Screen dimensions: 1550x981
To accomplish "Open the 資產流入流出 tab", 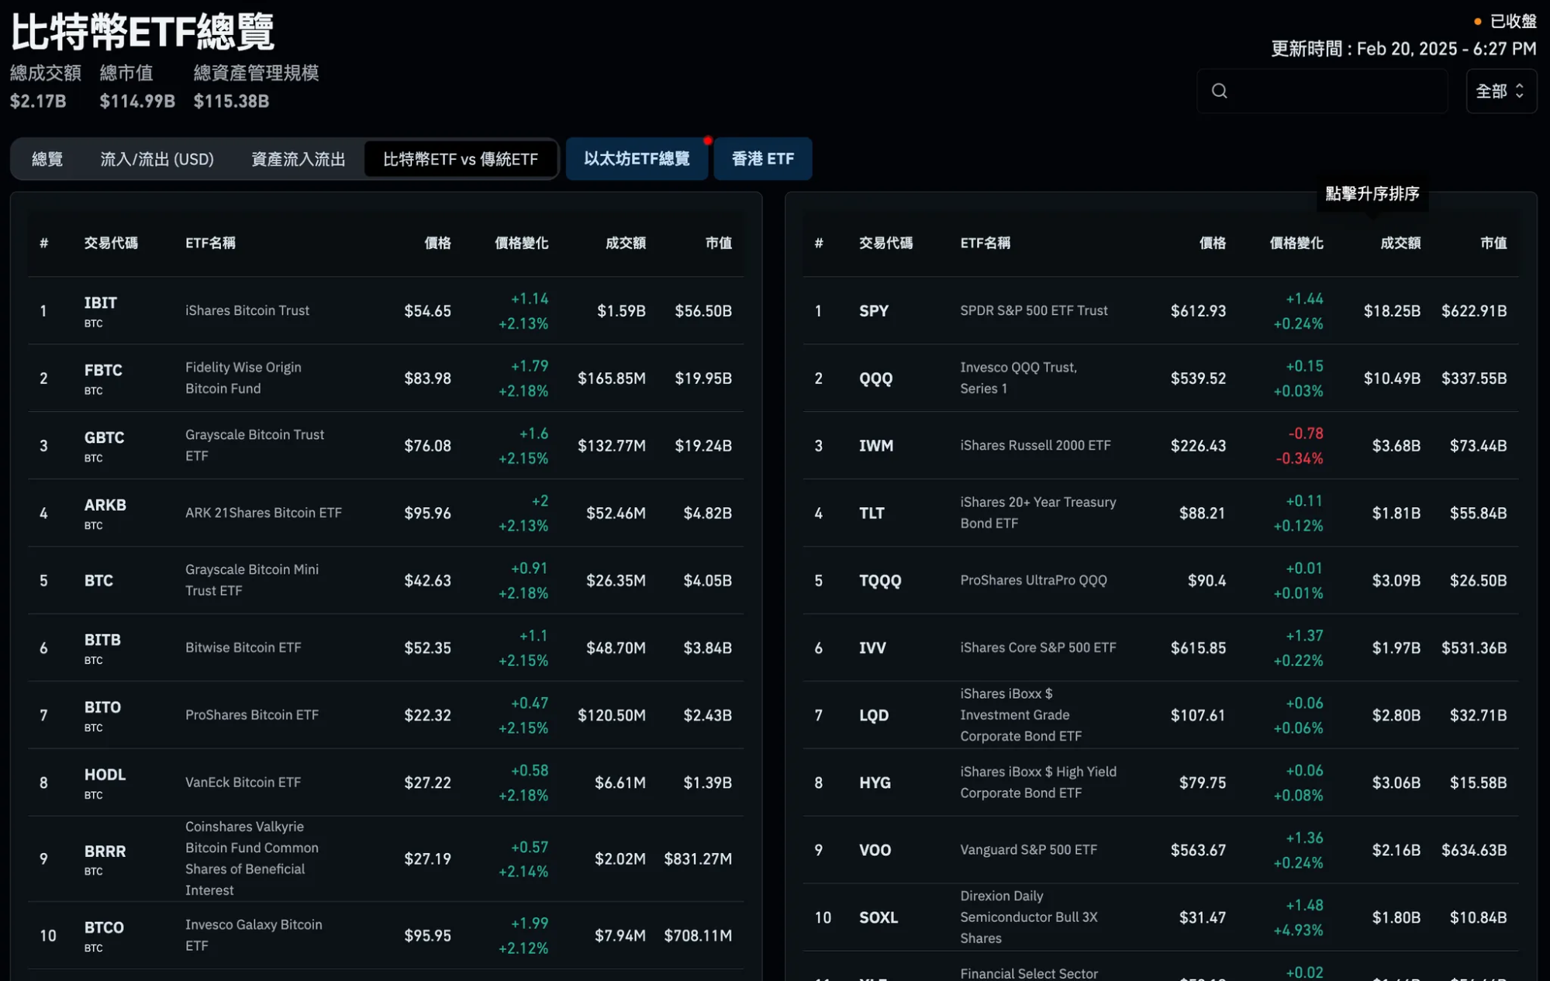I will [298, 159].
